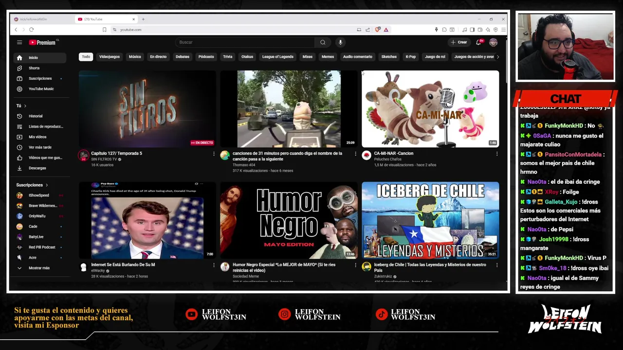Click Brave Rewards triangle icon
The image size is (623, 350).
[386, 30]
